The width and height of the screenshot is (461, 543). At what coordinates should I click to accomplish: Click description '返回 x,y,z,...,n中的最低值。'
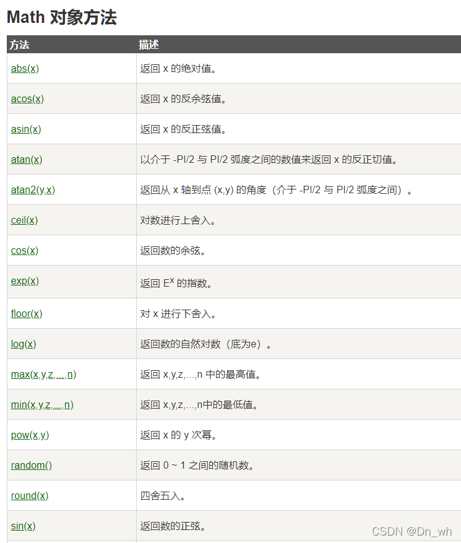click(x=200, y=405)
